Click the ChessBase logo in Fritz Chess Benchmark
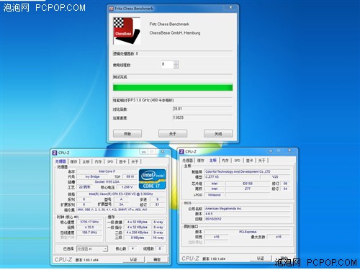360x270 pixels. click(127, 31)
